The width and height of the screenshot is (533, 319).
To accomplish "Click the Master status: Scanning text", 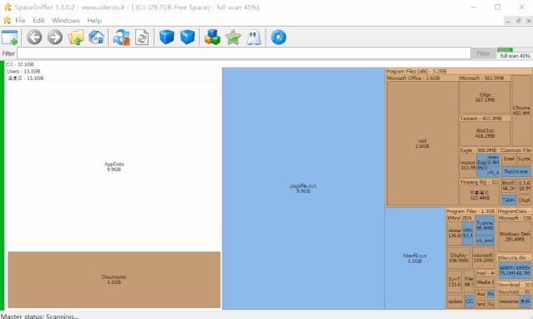I will [x=39, y=316].
